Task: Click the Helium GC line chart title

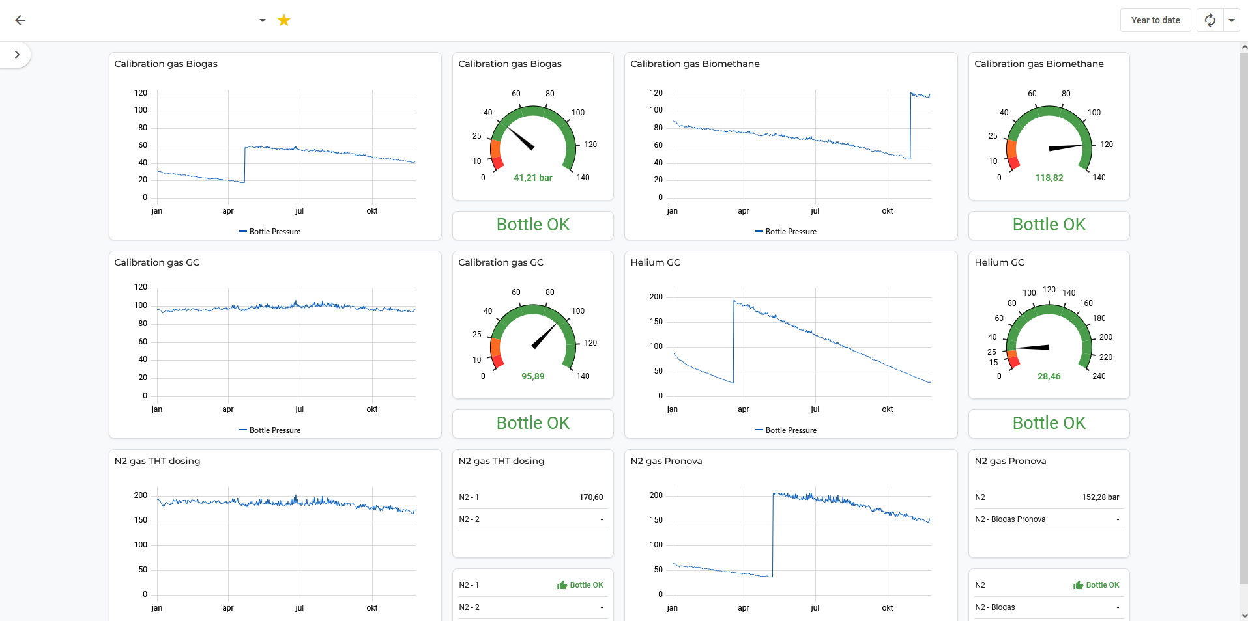Action: 655,262
